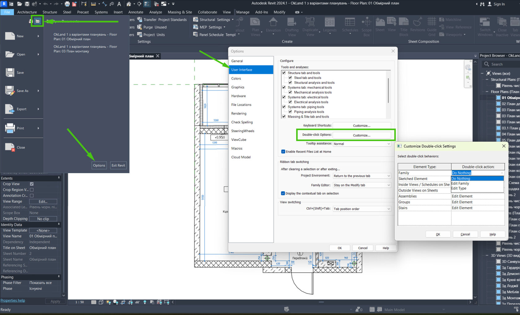This screenshot has height=315, width=520.
Task: Click the Search magnifier icon in Project Browser
Action: click(x=487, y=64)
